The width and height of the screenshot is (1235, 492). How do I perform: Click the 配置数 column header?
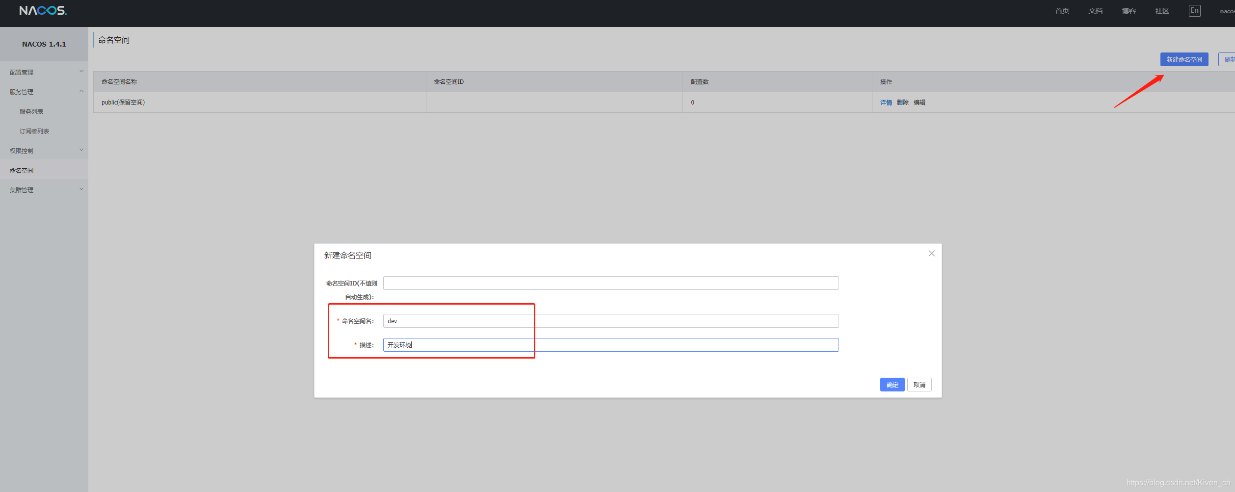[x=777, y=82]
